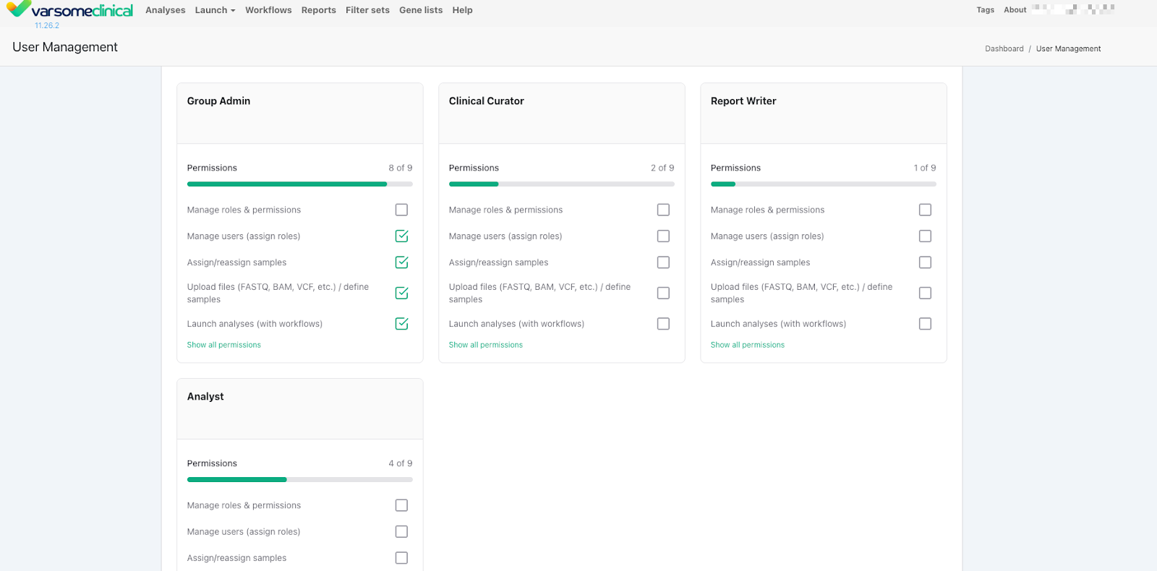Open Filter sets in the navigation bar
Screen dimensions: 1157x571
click(367, 10)
